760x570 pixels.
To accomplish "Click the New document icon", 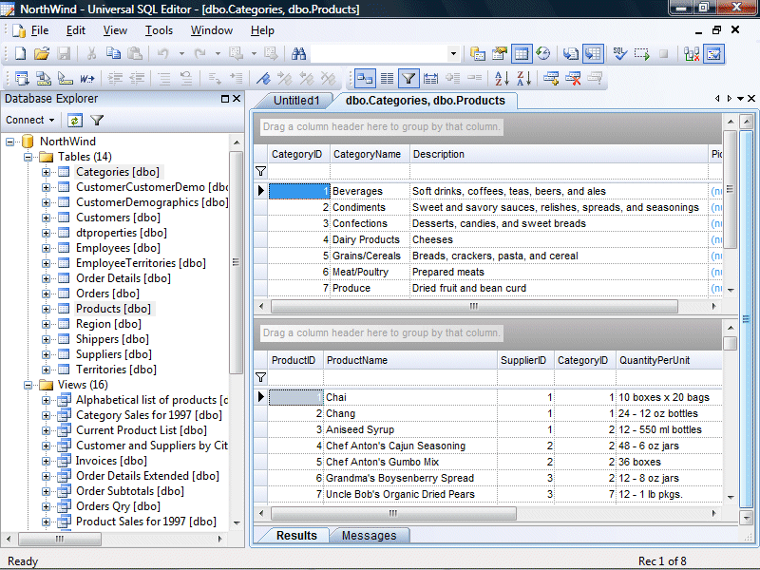I will 20,53.
